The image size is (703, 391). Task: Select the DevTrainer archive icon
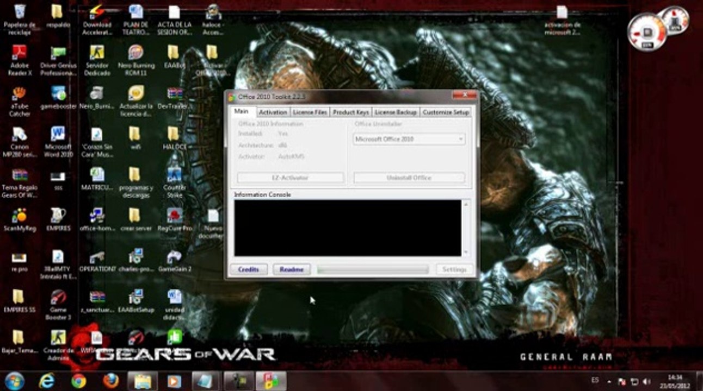coord(174,98)
